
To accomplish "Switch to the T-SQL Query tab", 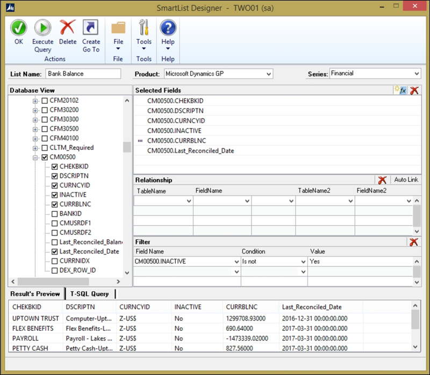I will (x=89, y=294).
